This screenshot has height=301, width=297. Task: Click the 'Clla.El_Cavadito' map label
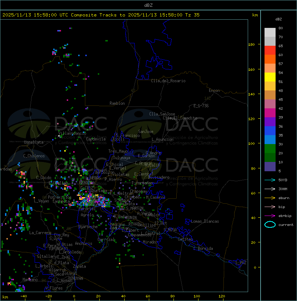click(180, 118)
